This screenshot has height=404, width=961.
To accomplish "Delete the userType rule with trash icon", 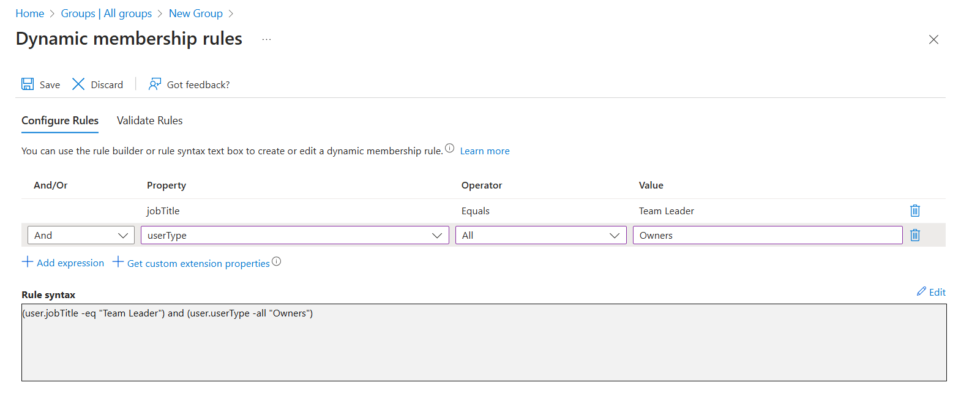I will click(914, 235).
